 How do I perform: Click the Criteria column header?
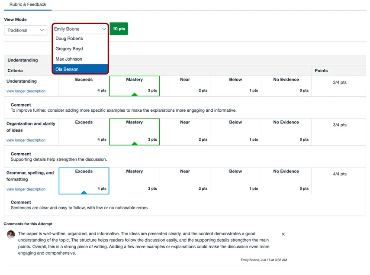click(15, 71)
